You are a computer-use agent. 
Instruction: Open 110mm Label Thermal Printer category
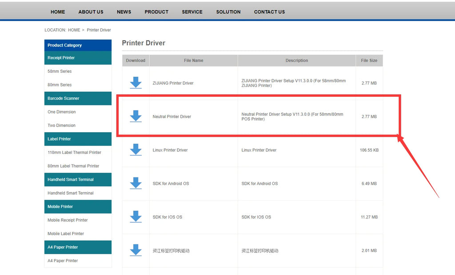coord(74,153)
